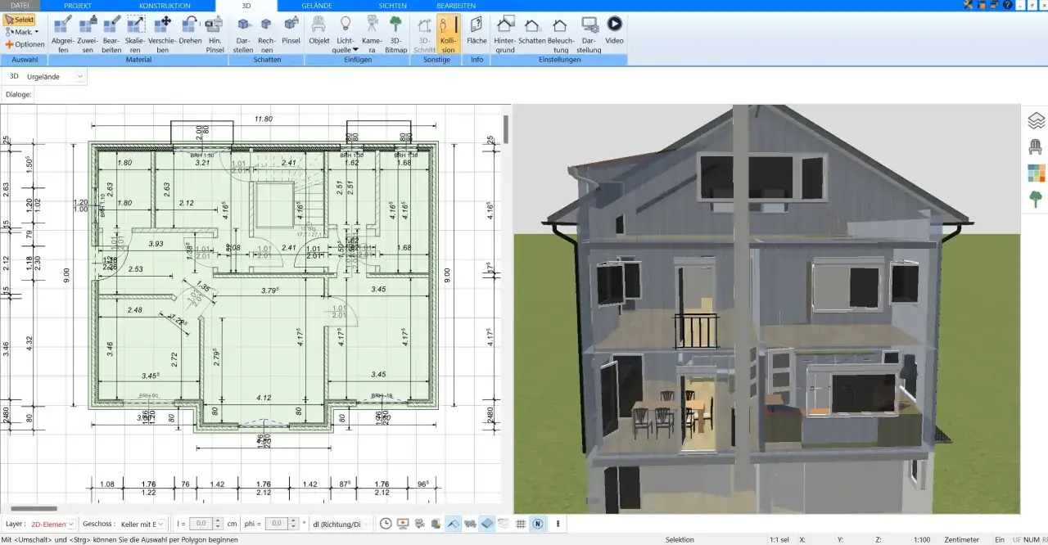This screenshot has width=1048, height=545.
Task: Open the materials palette in right sidebar
Action: [x=1036, y=173]
